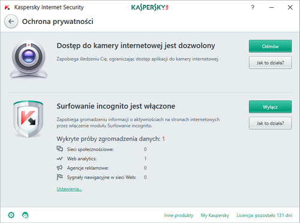Open the Ustawienia... link
Viewport: 300px width, 223px height.
69,189
